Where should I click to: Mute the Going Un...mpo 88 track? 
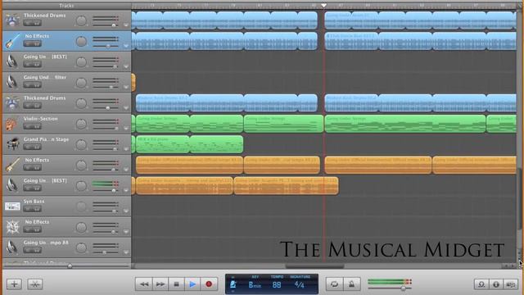point(28,251)
